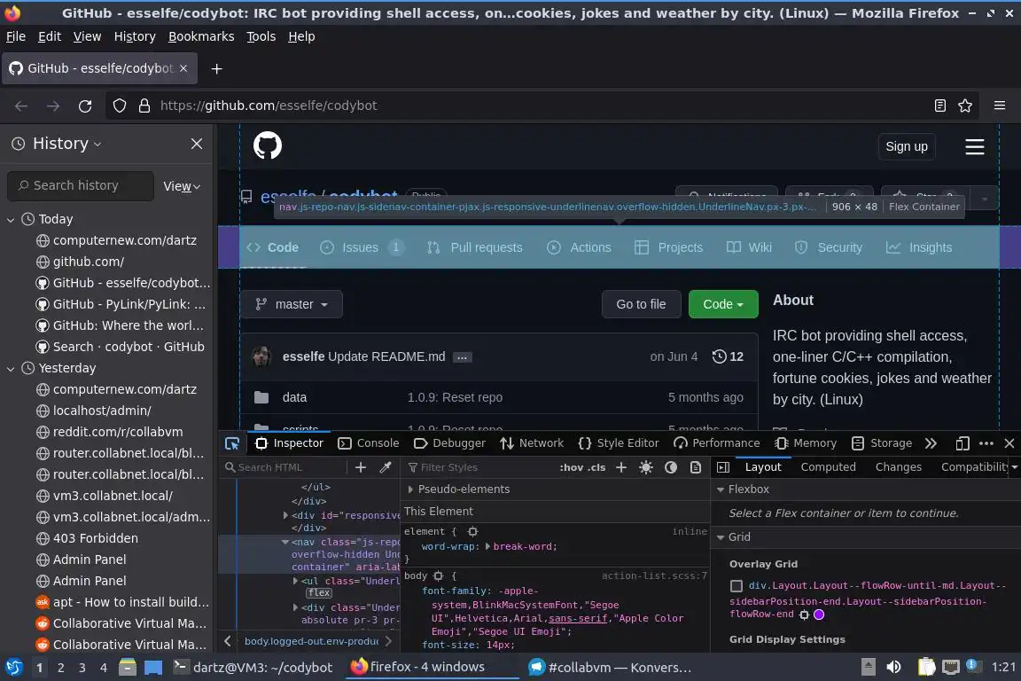Viewport: 1021px width, 681px height.
Task: Click the Sign up button on GitHub
Action: tap(907, 146)
